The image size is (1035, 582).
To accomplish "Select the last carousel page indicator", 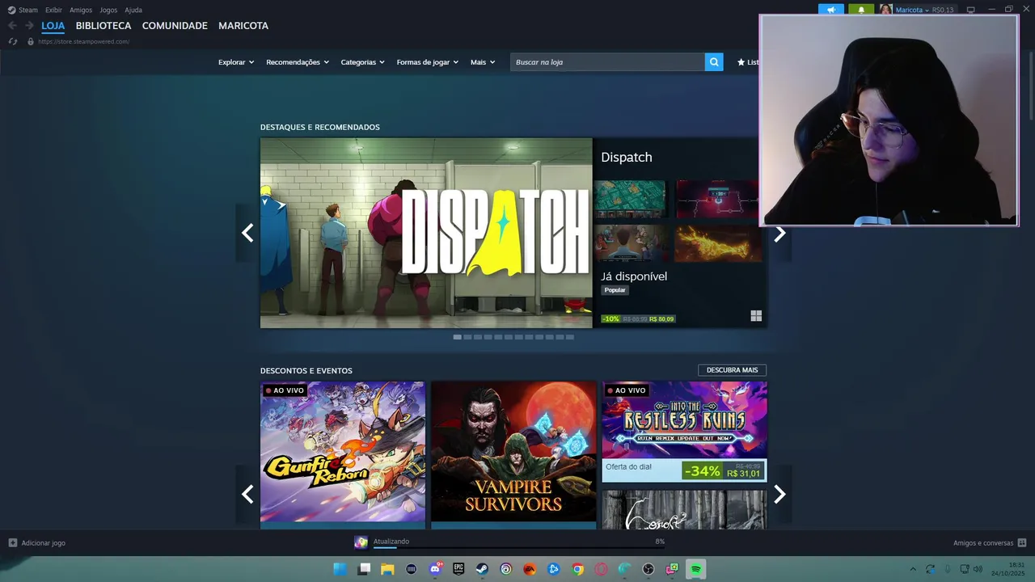I will (570, 337).
